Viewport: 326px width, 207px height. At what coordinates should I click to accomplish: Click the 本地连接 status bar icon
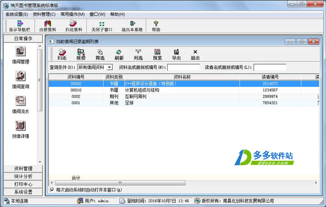[x=7, y=201]
